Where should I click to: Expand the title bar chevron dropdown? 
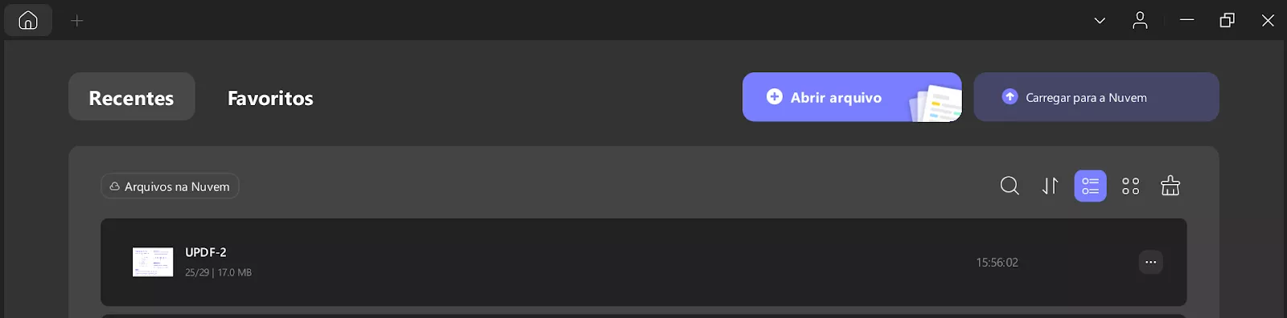pyautogui.click(x=1100, y=21)
